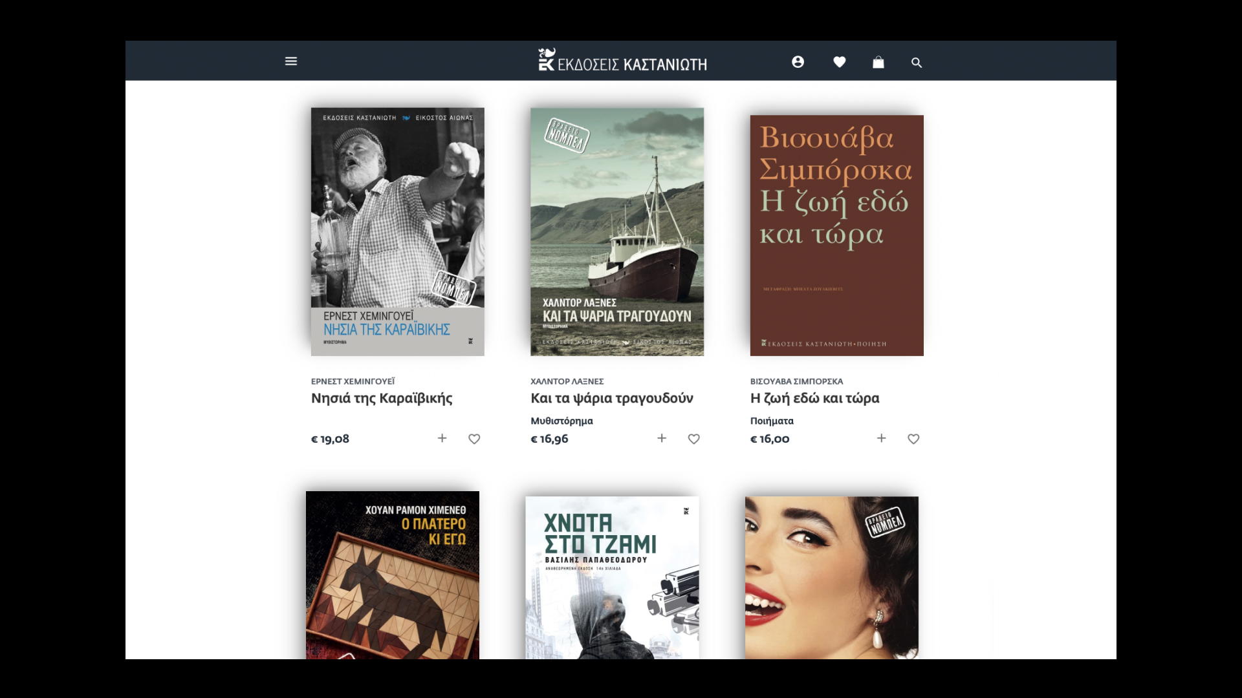Image resolution: width=1242 pixels, height=698 pixels.
Task: Select author ΧΑΛΝΤΟΡ ΛΑΞΝΕΣ
Action: tap(567, 381)
